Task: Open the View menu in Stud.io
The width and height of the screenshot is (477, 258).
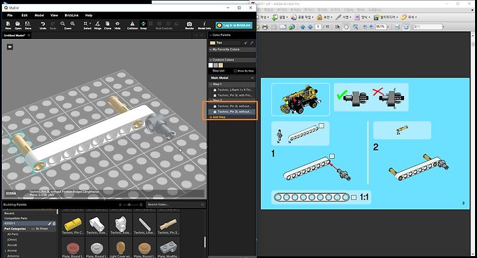Action: click(54, 15)
